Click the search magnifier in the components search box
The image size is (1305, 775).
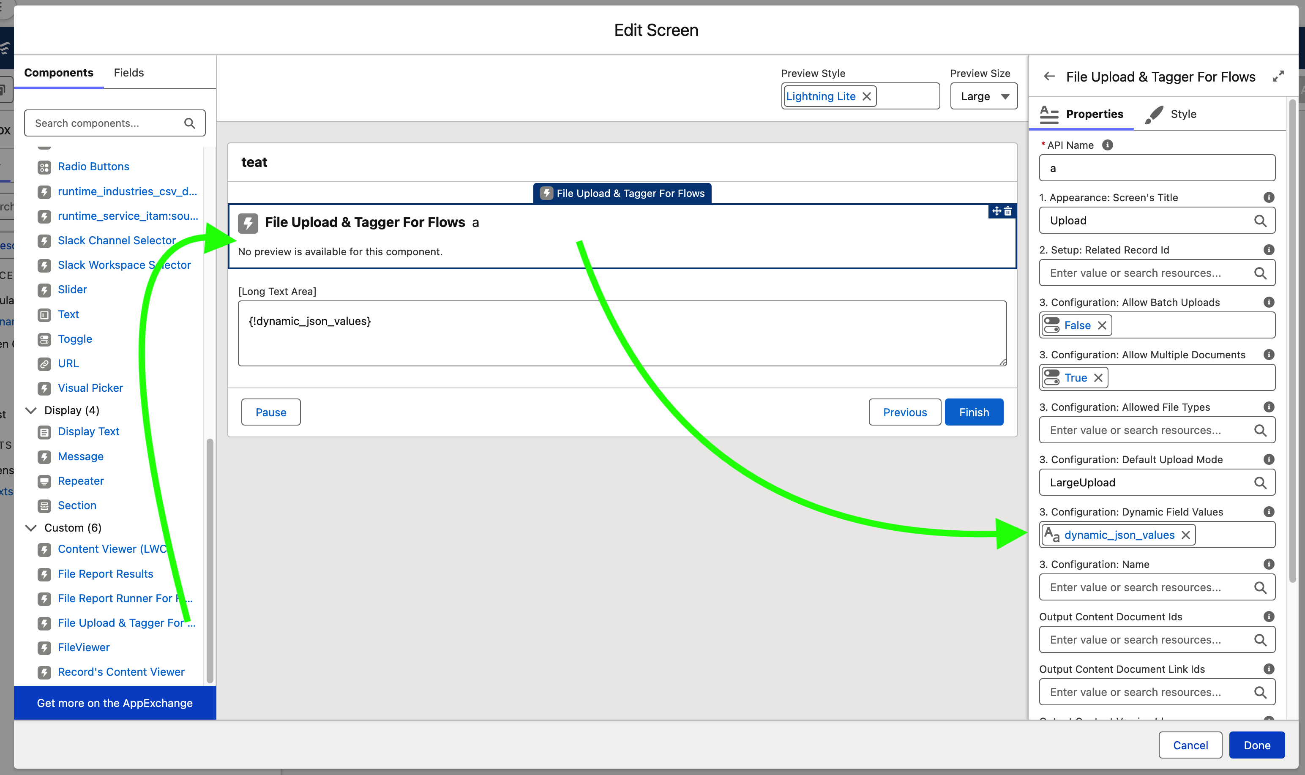coord(189,123)
